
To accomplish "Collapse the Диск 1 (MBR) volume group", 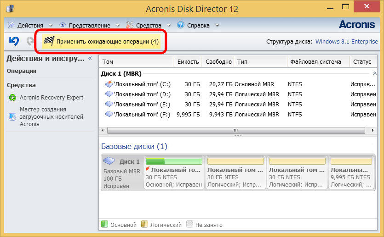I will click(x=374, y=73).
